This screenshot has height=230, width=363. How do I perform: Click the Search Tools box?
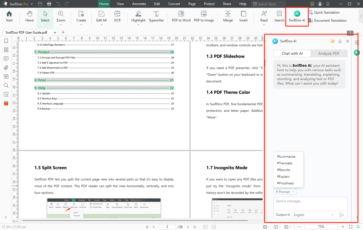[268, 4]
